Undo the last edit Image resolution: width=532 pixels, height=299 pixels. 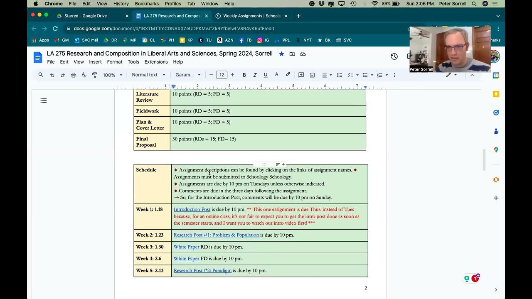(52, 75)
